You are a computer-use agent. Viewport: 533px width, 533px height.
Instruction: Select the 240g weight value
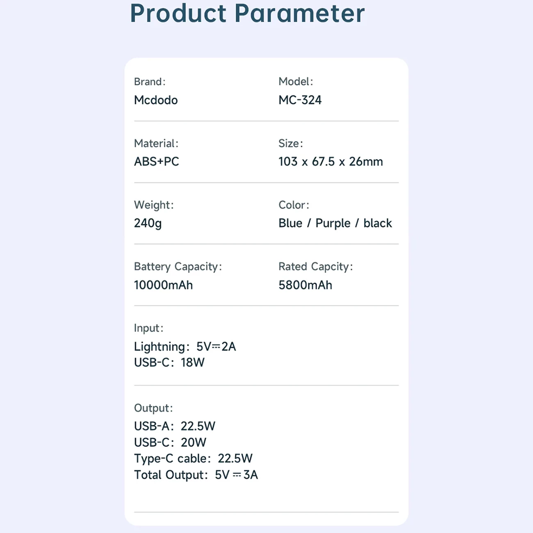(148, 223)
